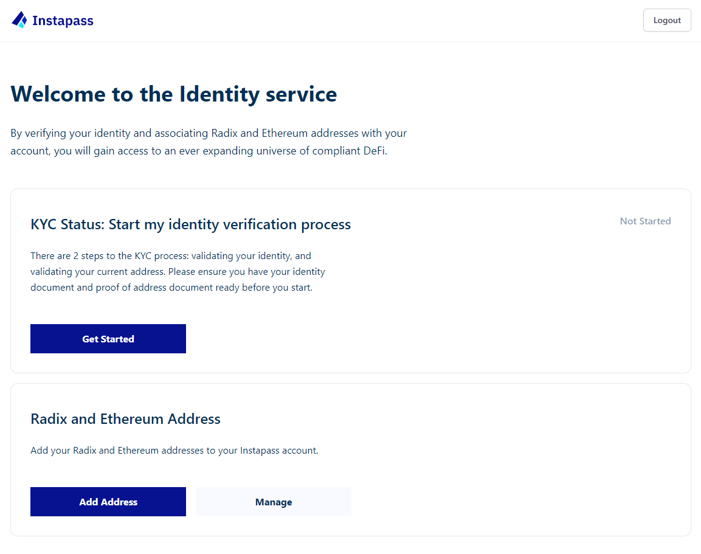Open the Manage addresses button

pos(274,502)
